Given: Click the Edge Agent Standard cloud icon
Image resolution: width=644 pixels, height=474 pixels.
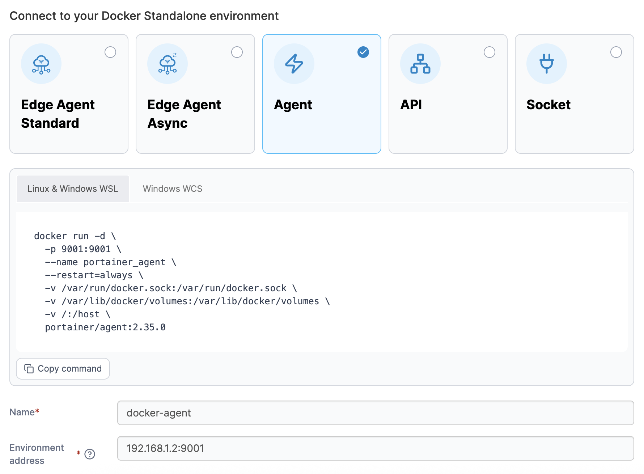Looking at the screenshot, I should point(41,64).
